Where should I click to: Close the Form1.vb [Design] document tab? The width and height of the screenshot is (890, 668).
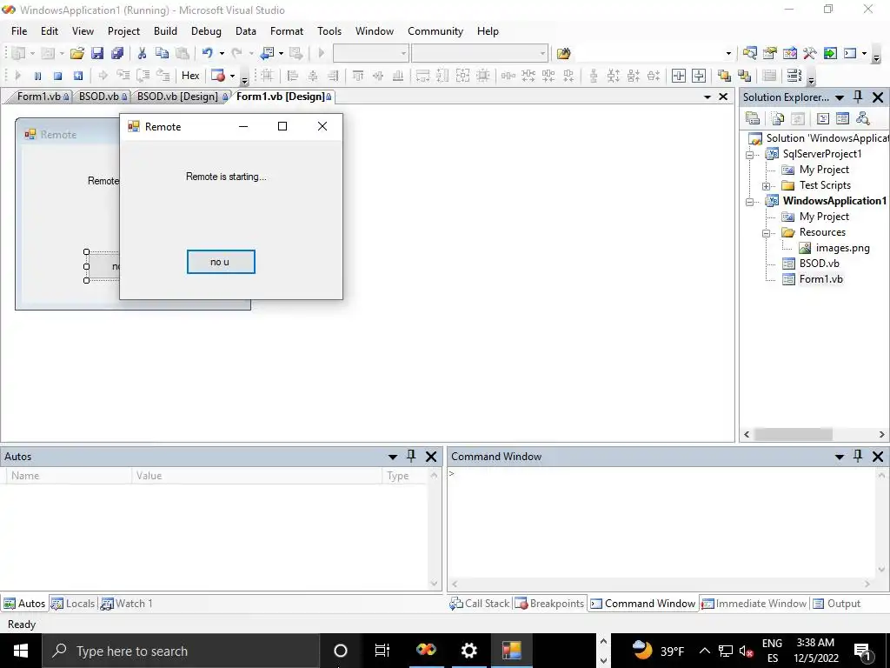(723, 97)
